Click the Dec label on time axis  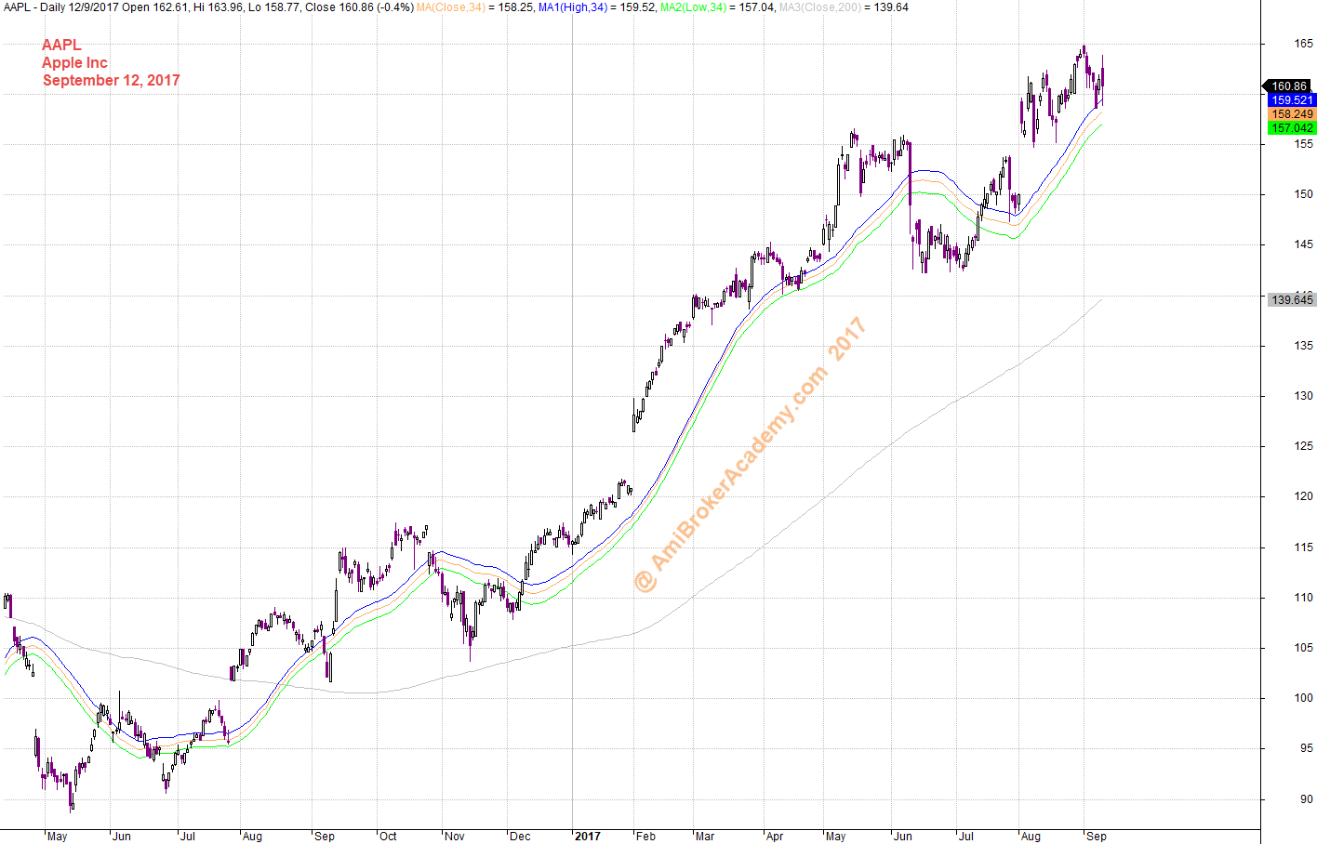pyautogui.click(x=520, y=837)
